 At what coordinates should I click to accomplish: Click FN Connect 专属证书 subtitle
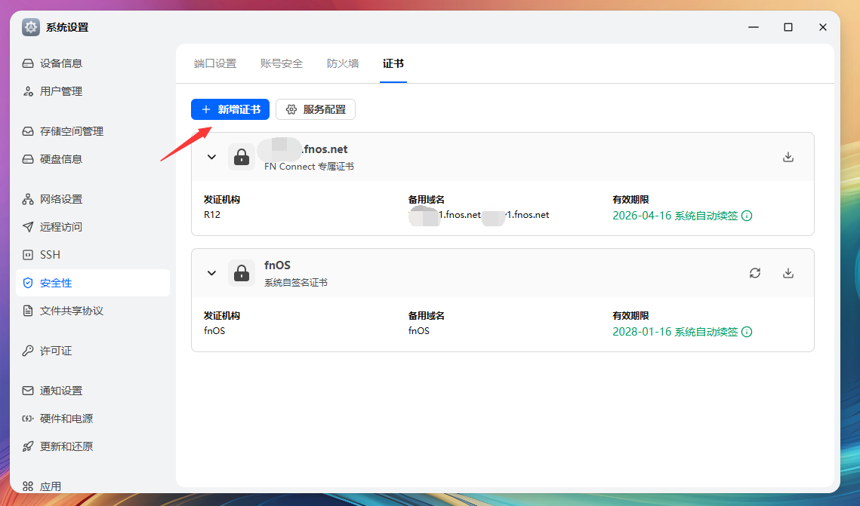pos(309,167)
